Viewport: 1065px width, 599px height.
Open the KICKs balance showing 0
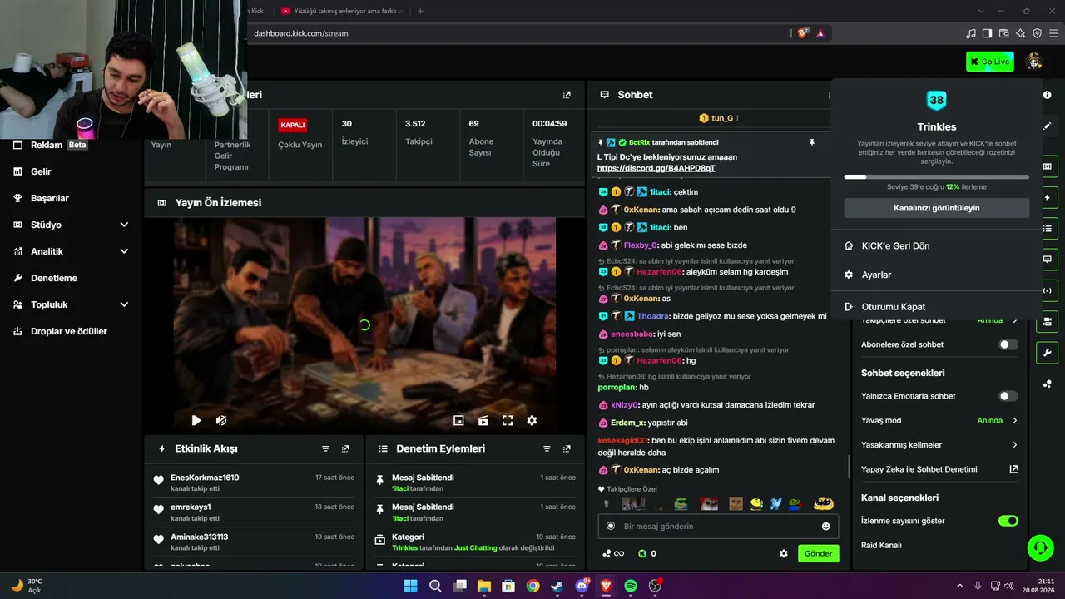coord(647,554)
